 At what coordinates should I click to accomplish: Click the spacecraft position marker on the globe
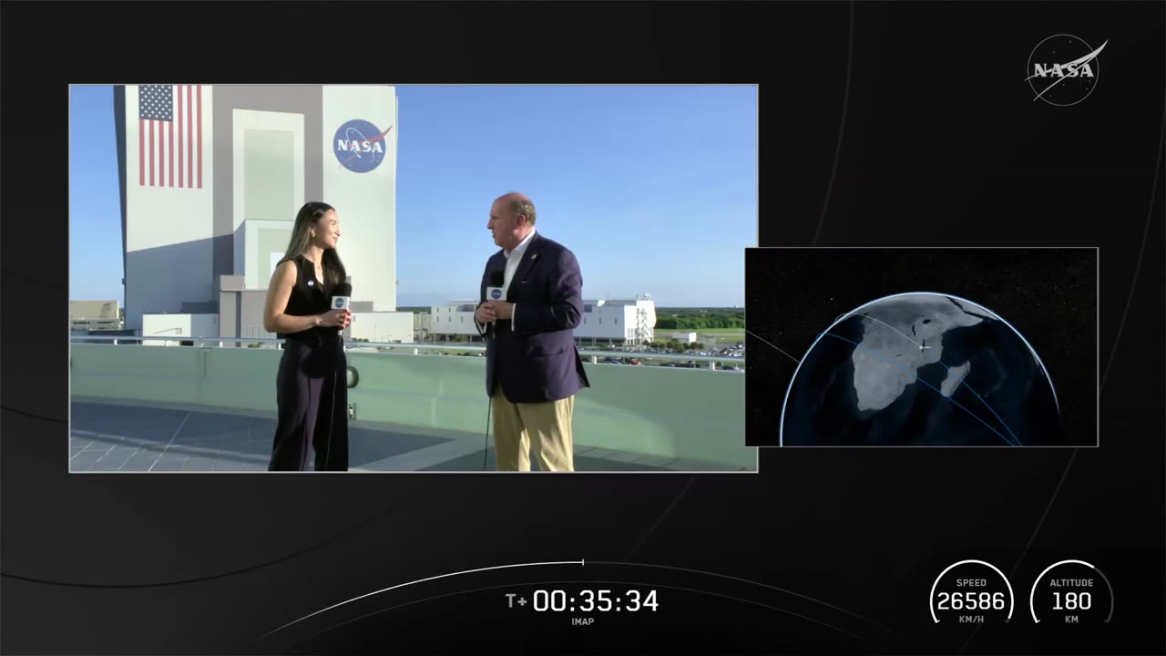pos(924,346)
